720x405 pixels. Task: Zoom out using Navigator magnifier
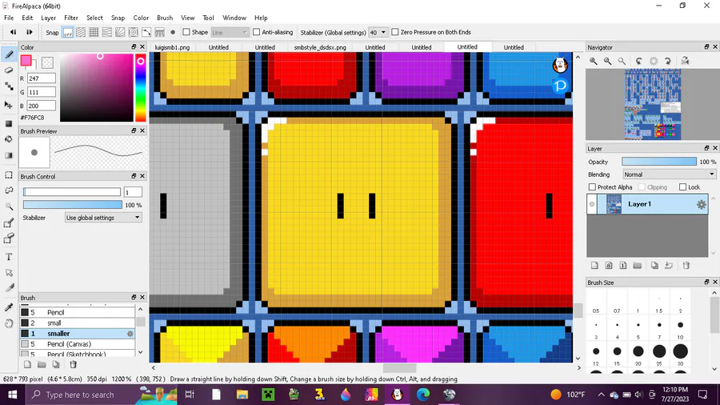click(x=607, y=61)
